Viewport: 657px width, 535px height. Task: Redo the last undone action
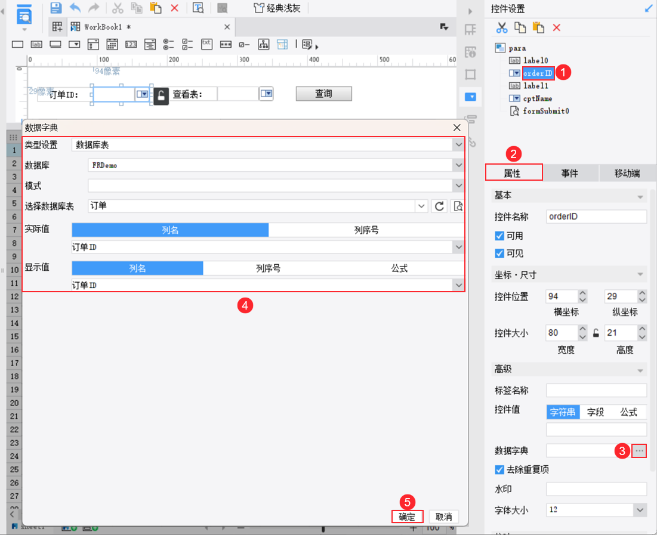[x=94, y=8]
